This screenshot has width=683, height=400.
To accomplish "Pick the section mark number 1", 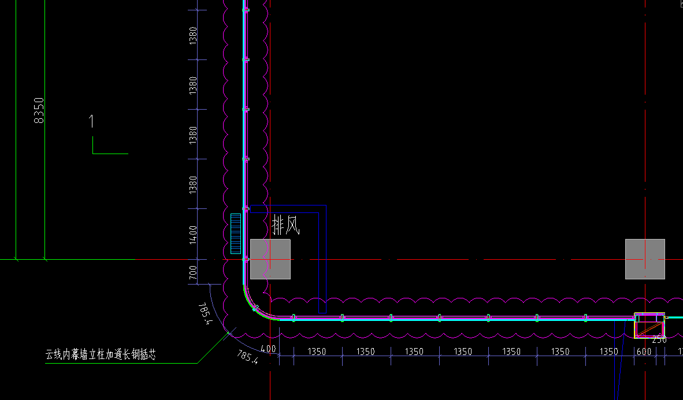I will pyautogui.click(x=91, y=122).
